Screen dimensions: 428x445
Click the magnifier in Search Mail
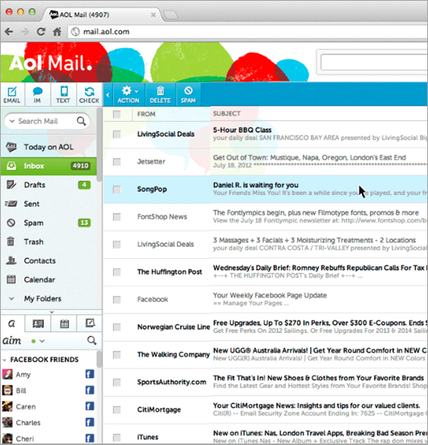coord(82,121)
